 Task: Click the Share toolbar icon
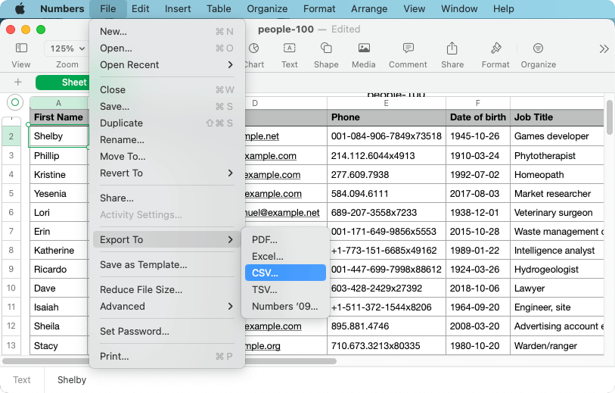[x=452, y=48]
